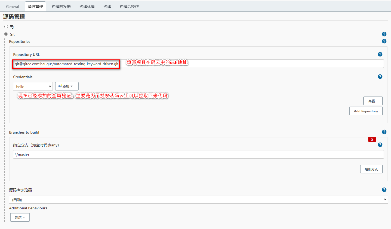Click the Additional Behaviours label

pos(28,208)
